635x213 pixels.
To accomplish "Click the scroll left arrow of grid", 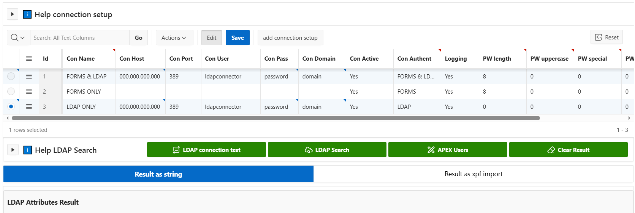I will [7, 118].
